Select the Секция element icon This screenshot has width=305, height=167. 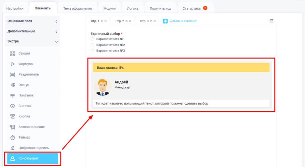tap(13, 54)
